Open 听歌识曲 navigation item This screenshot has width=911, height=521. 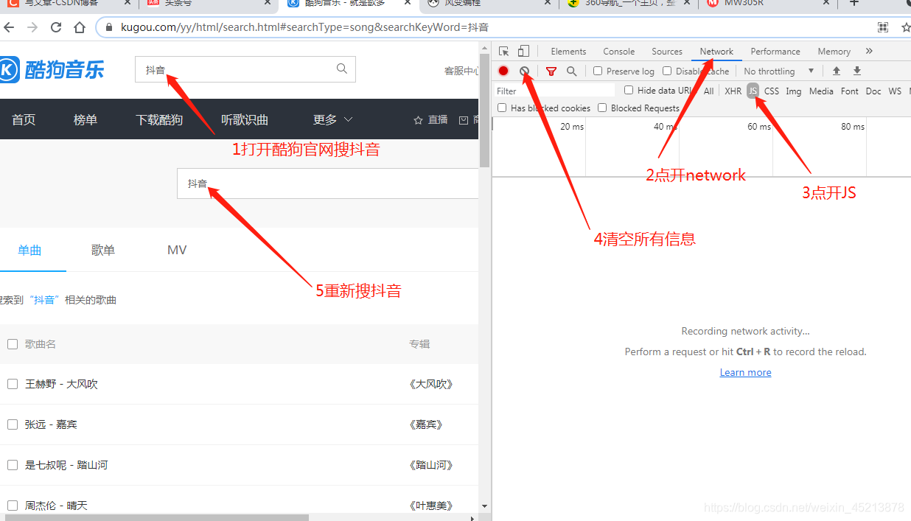pyautogui.click(x=245, y=119)
